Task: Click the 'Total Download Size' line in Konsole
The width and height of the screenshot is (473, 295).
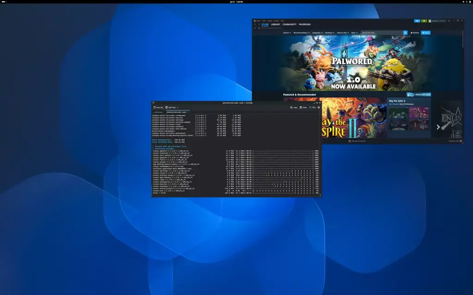Action: tap(168, 140)
